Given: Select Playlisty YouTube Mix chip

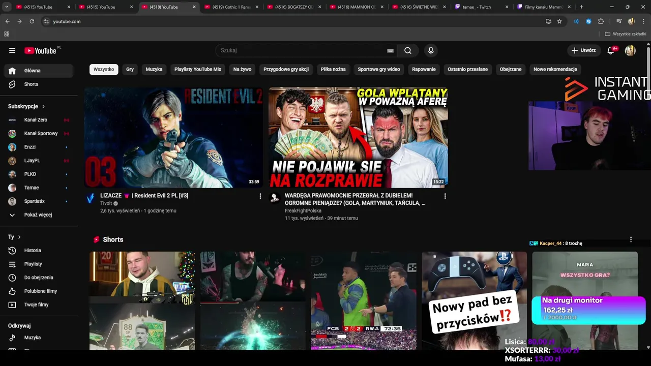Looking at the screenshot, I should 198,69.
